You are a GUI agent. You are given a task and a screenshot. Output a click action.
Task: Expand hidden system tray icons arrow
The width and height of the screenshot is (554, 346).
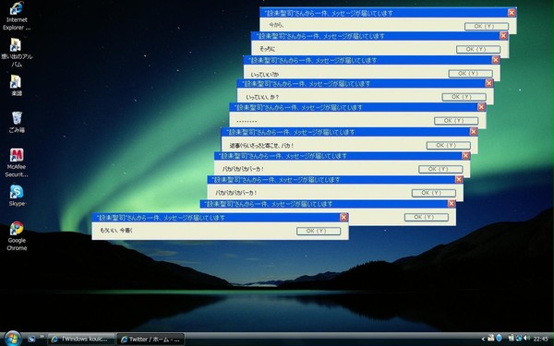click(x=483, y=339)
